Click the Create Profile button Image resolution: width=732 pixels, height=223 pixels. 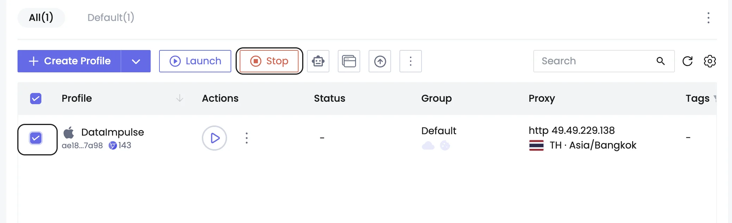(x=69, y=61)
